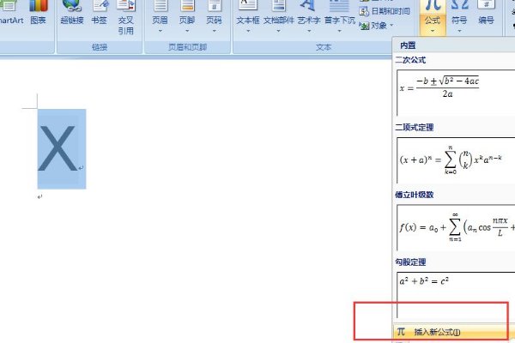Open the 符号 symbol dropdown

tap(459, 30)
